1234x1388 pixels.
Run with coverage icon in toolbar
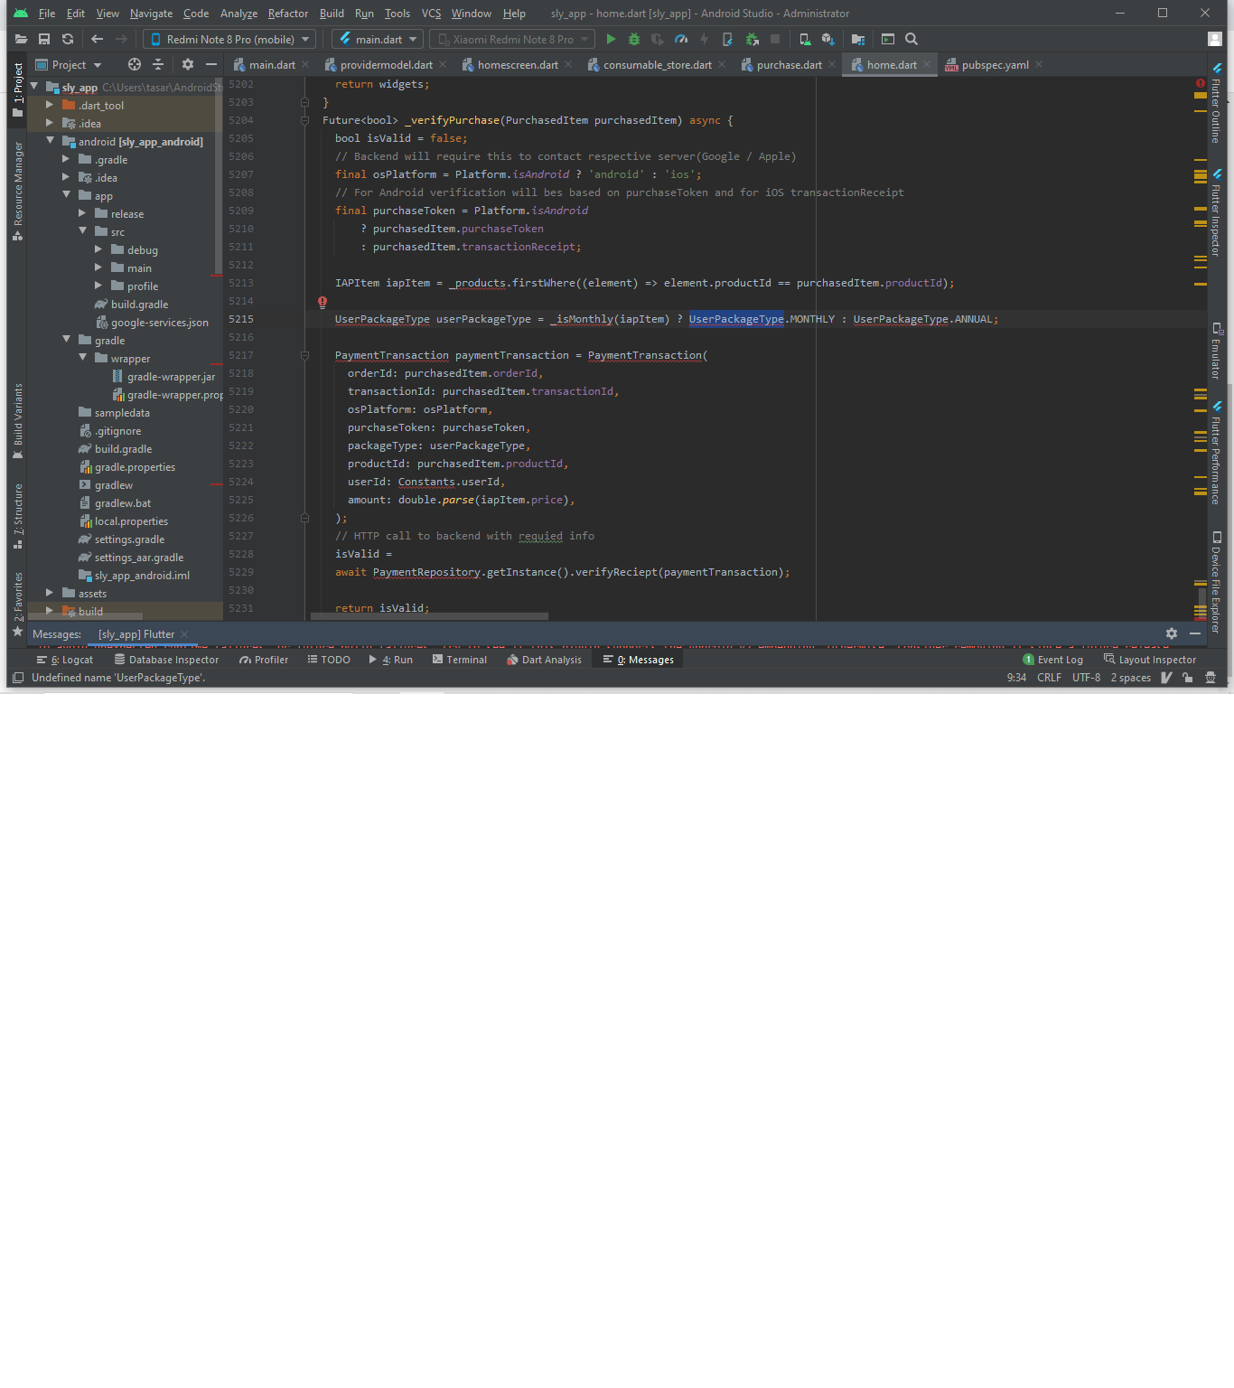point(658,39)
